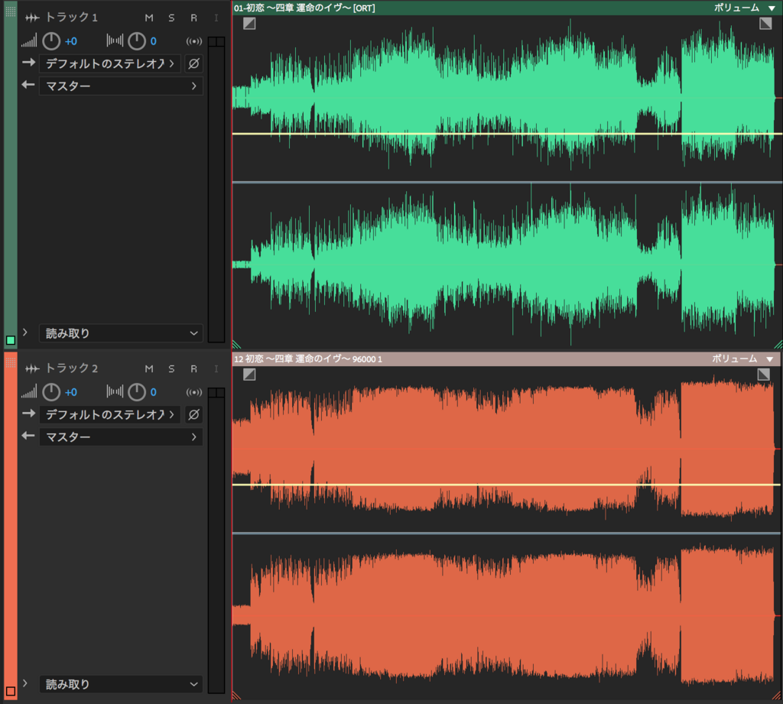Open Track 2 automation mode 読み取り dropdown

[x=121, y=684]
